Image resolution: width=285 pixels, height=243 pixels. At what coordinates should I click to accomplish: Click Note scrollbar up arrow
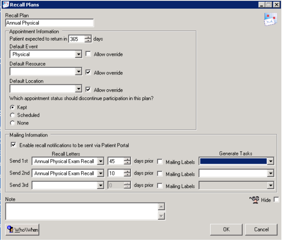click(x=161, y=206)
